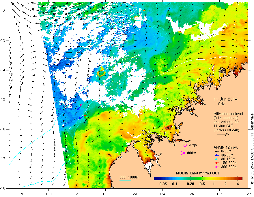Click the '11-Jun-2014' date text
The height and width of the screenshot is (197, 254).
(225, 99)
